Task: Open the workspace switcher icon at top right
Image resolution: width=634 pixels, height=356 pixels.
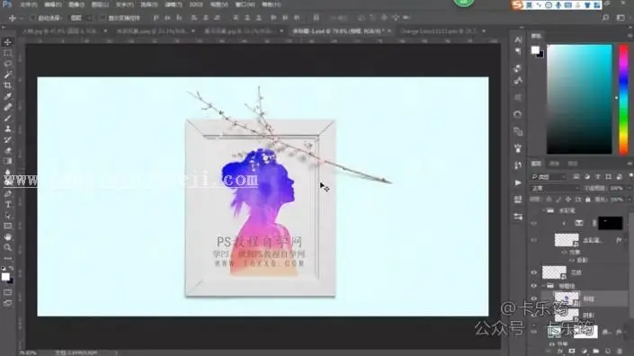Action: (621, 18)
